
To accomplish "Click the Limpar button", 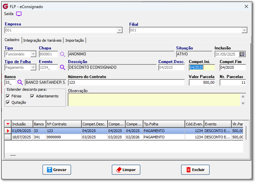I will point(126,170).
